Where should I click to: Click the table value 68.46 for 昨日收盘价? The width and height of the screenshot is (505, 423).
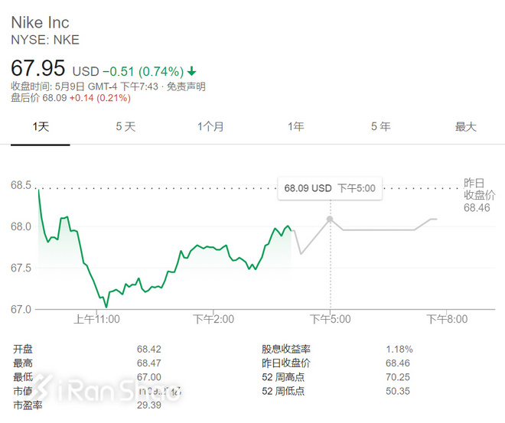tap(398, 363)
